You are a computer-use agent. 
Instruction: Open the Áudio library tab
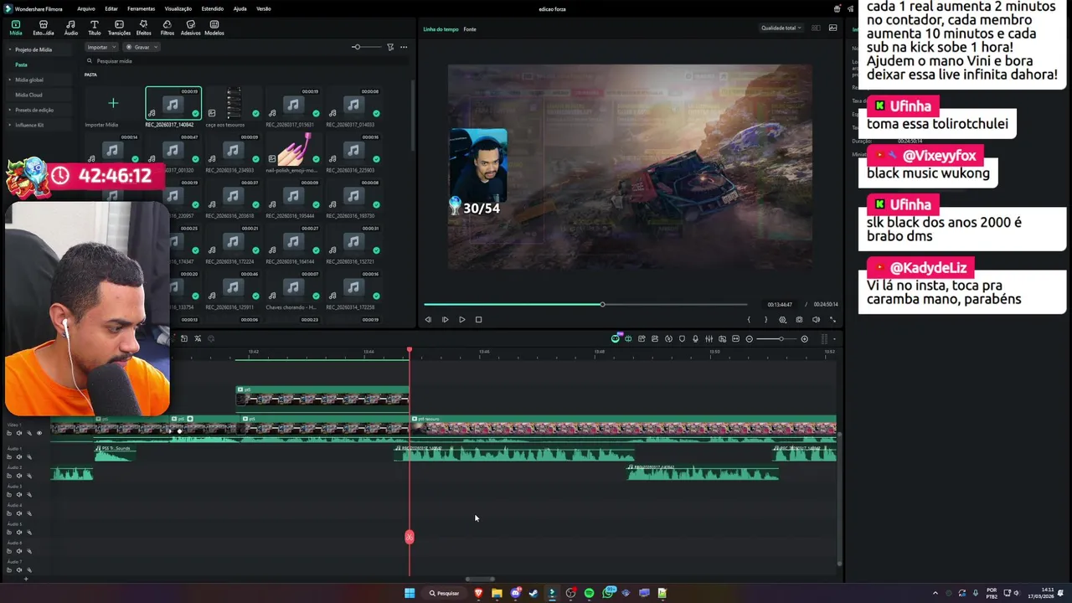(70, 28)
